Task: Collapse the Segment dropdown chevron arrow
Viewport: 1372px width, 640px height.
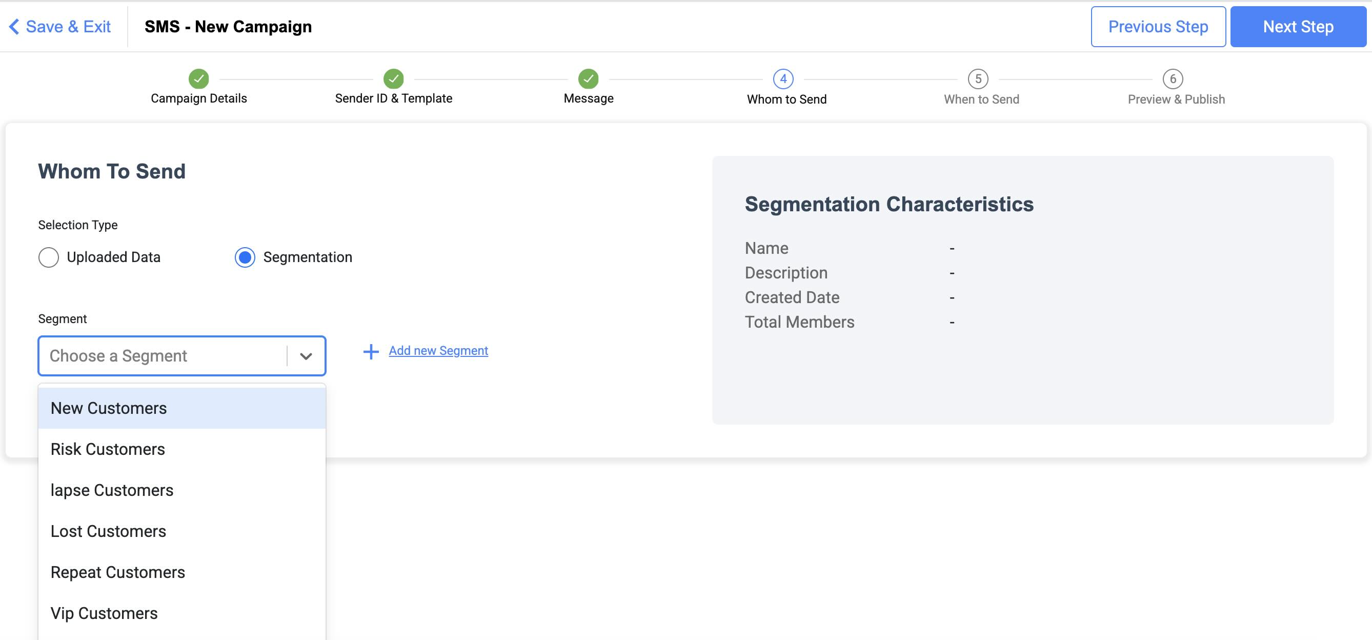Action: coord(306,356)
